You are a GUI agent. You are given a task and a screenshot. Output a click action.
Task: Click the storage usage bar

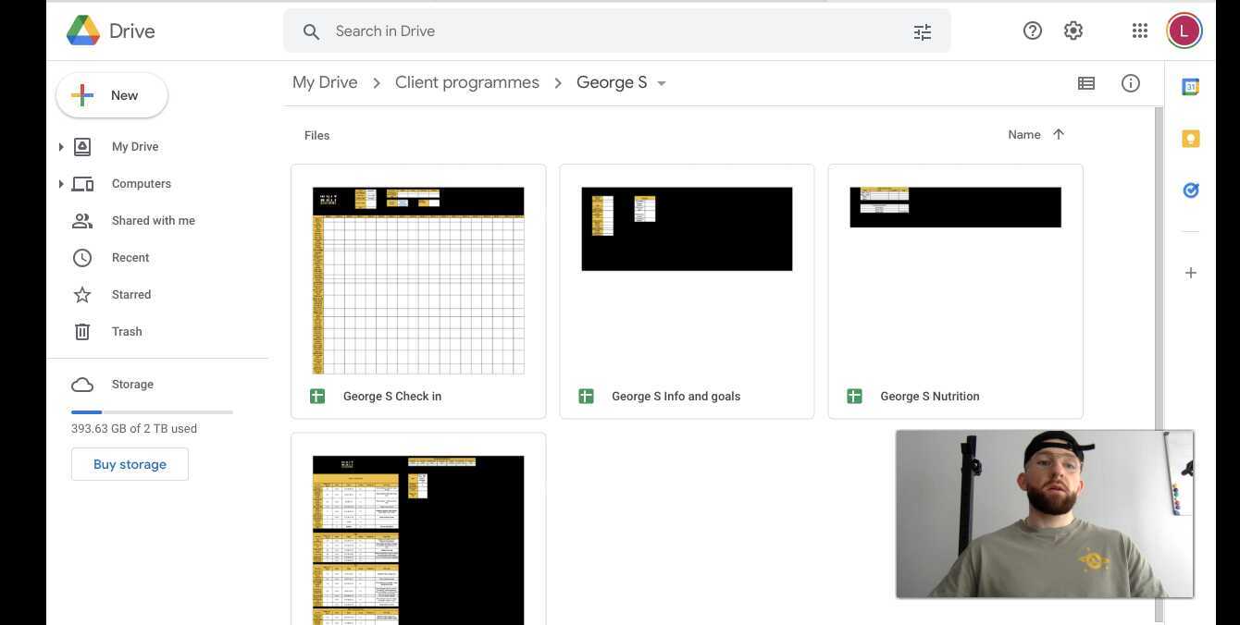point(152,411)
